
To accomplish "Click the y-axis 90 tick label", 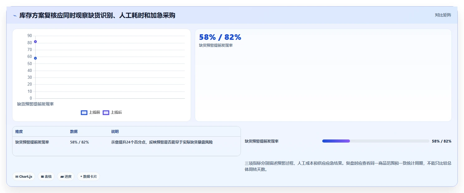I will (x=30, y=36).
